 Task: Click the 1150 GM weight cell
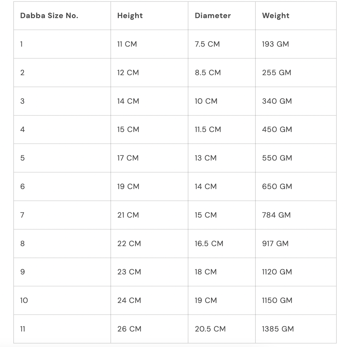pyautogui.click(x=277, y=300)
